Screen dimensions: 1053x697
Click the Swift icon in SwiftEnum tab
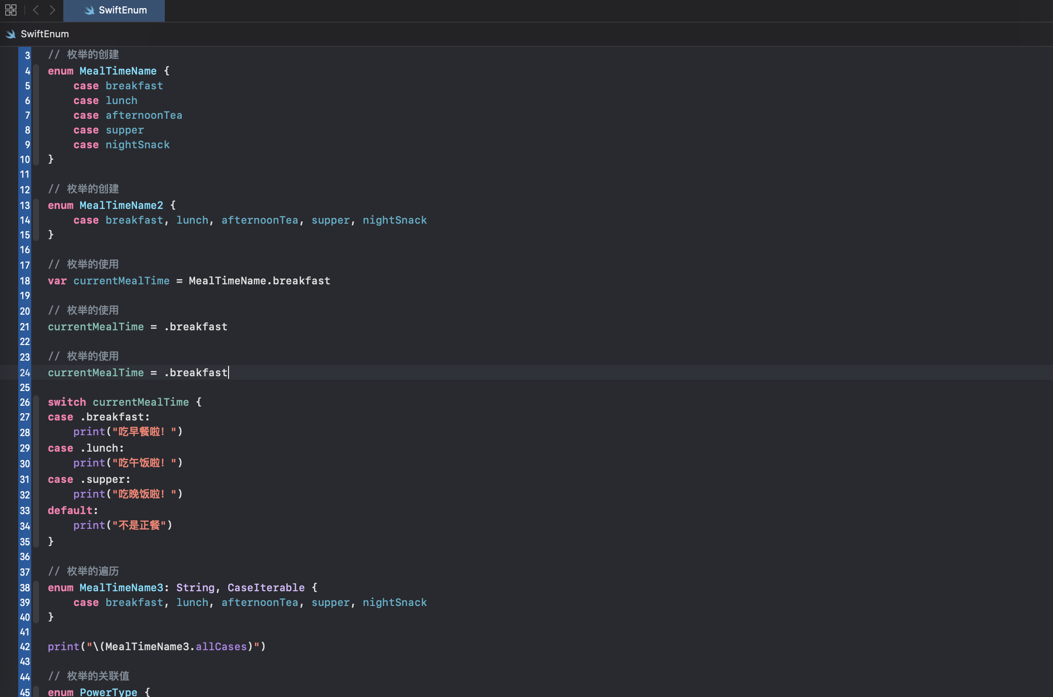click(89, 10)
